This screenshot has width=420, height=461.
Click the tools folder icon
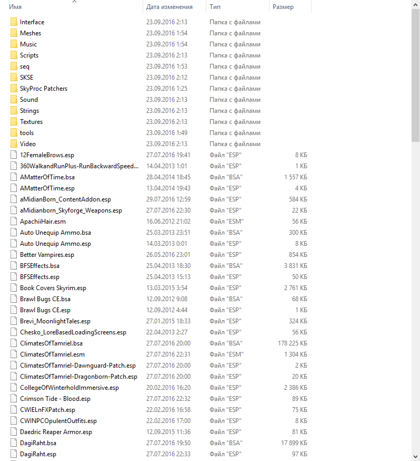point(14,133)
